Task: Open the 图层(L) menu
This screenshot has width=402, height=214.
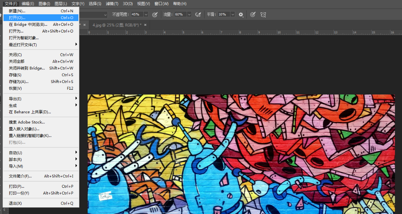Action: [x=61, y=4]
